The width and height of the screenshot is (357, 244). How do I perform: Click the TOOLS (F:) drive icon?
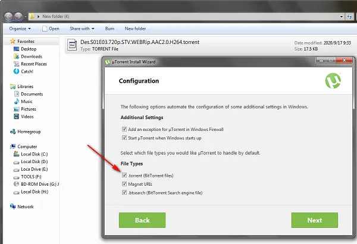pos(17,177)
